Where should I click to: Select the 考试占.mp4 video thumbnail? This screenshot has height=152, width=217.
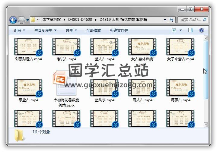[x=66, y=47]
